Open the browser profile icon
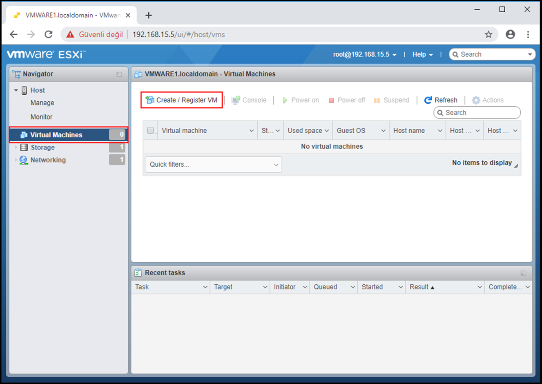 click(510, 34)
